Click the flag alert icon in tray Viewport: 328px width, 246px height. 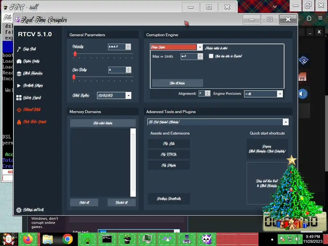(x=282, y=239)
